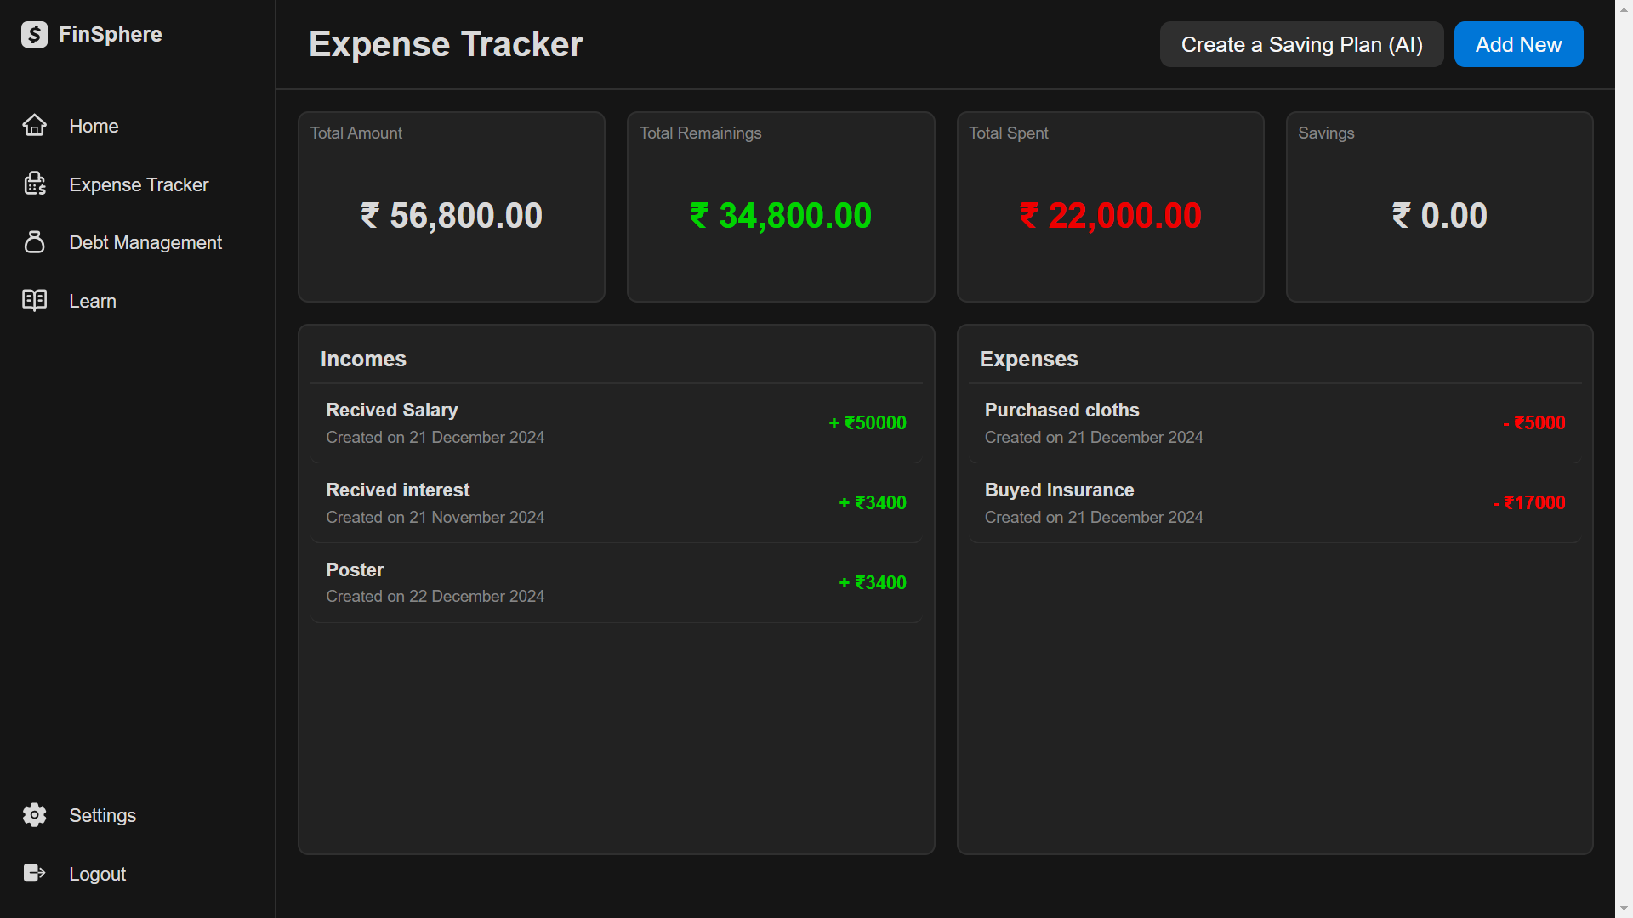Click the Learn open book icon
1633x918 pixels.
pos(34,301)
